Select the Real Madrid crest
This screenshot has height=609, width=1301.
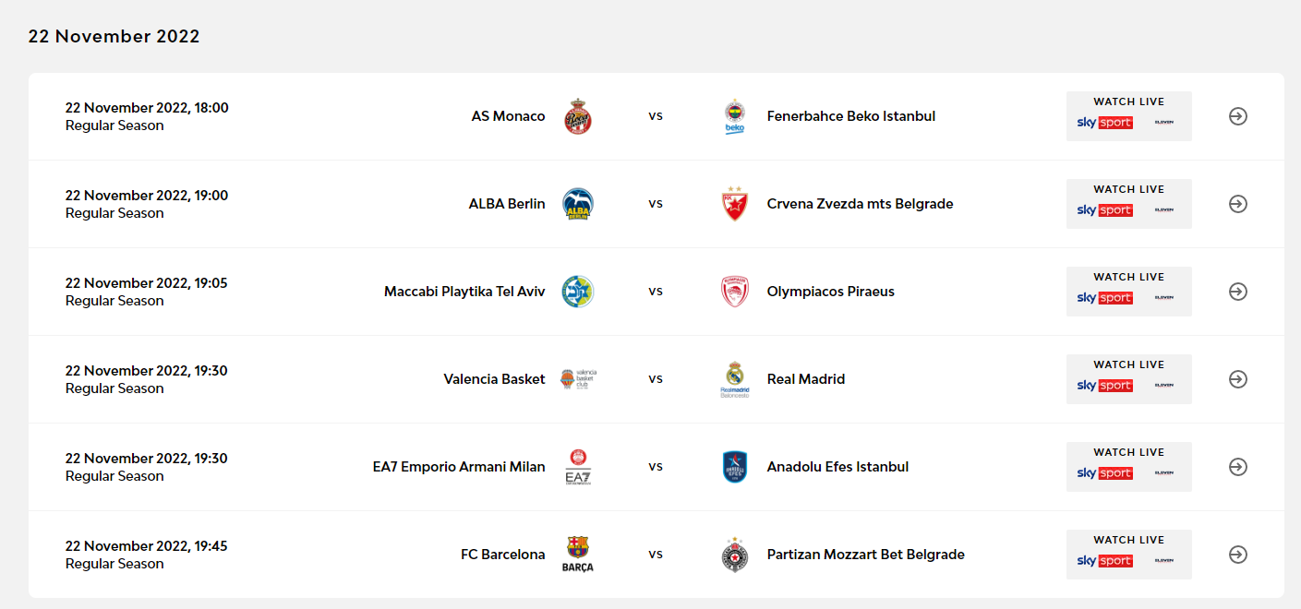point(735,379)
